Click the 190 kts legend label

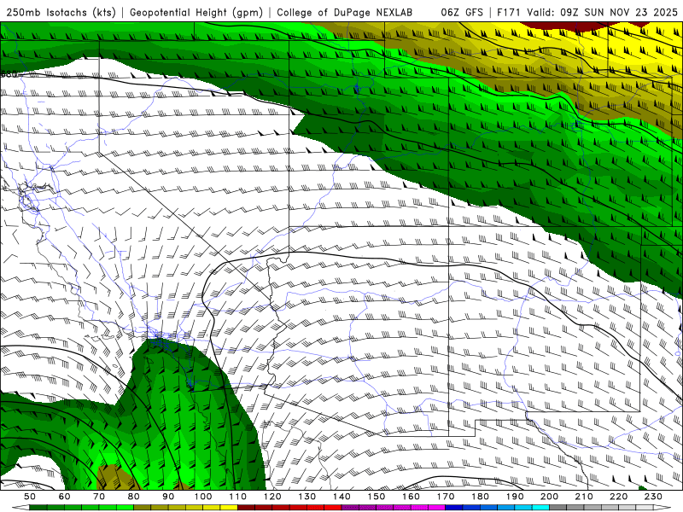coord(515,497)
